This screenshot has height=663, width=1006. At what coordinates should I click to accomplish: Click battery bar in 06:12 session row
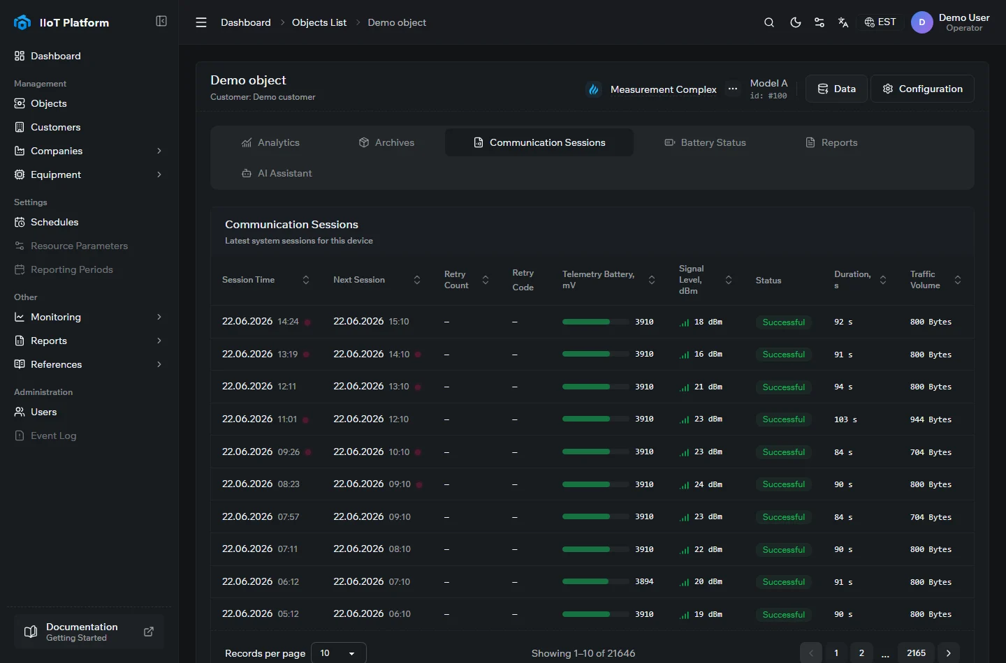point(596,581)
